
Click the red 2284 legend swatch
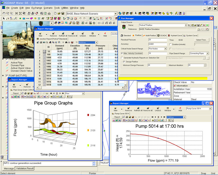click(x=88, y=115)
